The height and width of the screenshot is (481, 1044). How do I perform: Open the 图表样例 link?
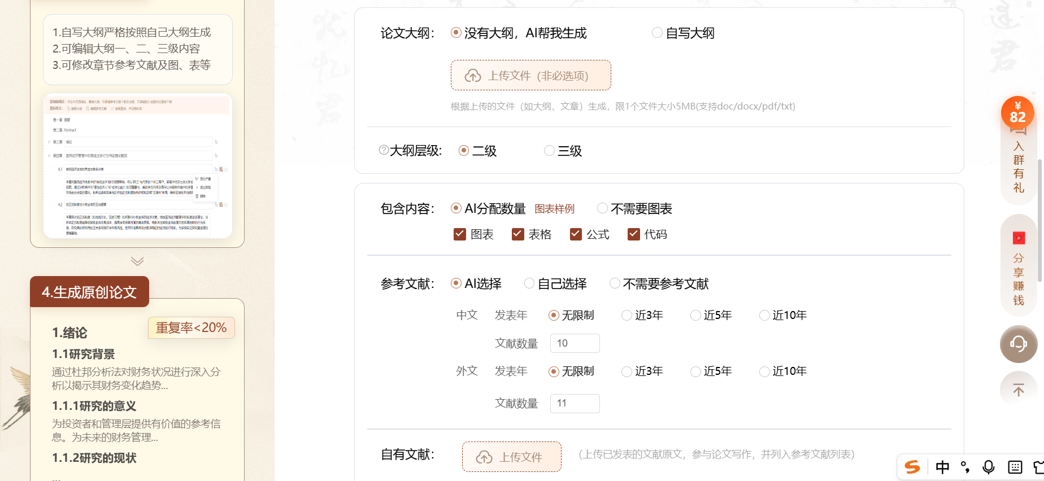point(555,209)
